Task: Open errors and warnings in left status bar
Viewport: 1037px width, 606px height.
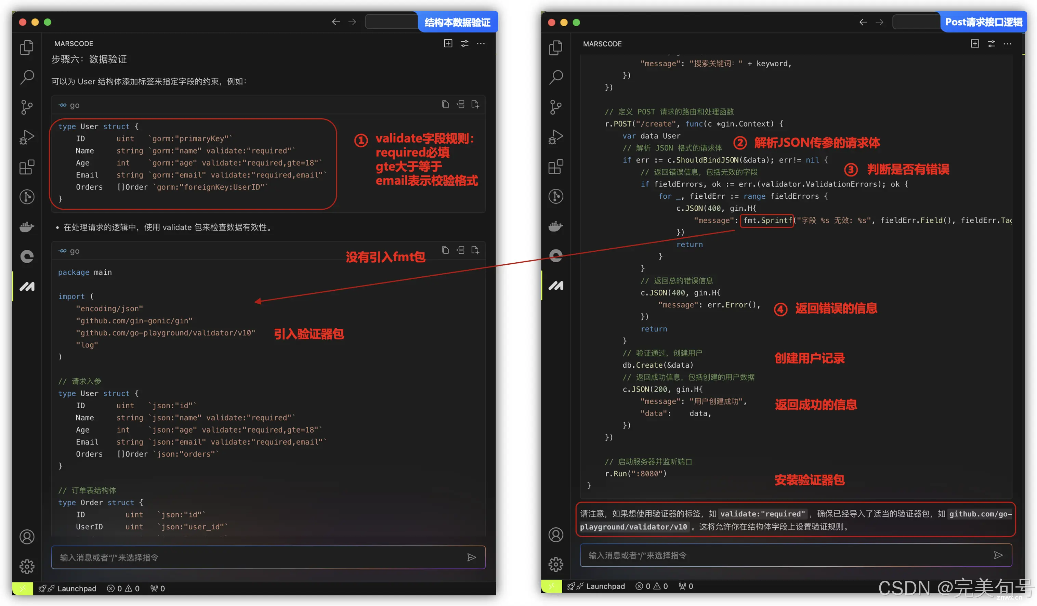Action: (123, 588)
